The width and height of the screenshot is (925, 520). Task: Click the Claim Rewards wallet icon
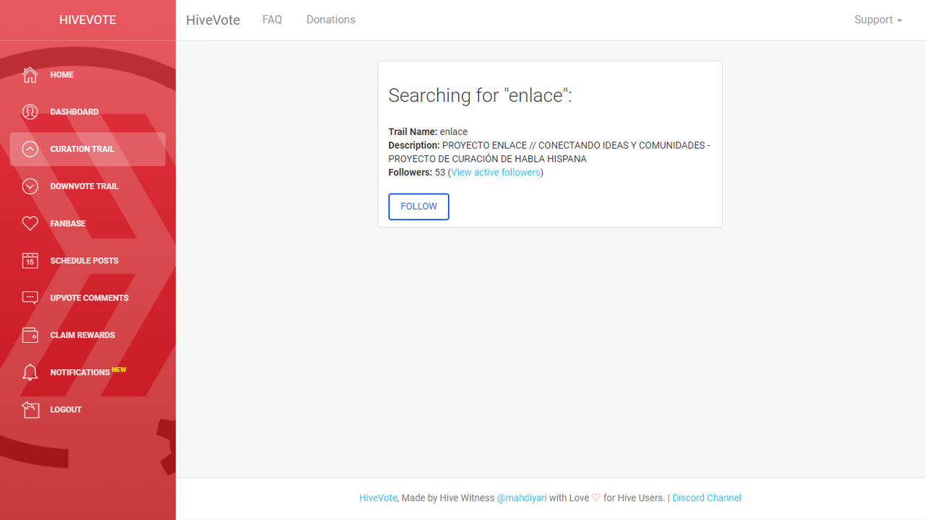[30, 335]
